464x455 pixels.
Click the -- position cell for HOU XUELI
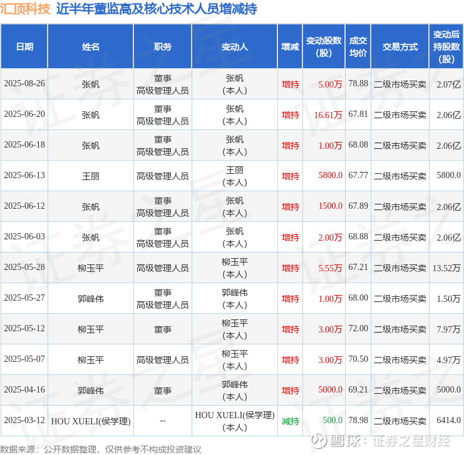tap(162, 421)
